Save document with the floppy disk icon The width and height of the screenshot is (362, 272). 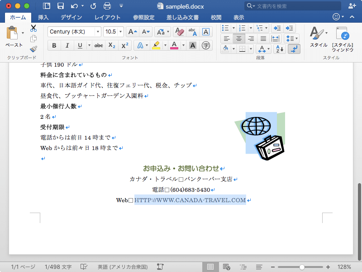tap(61, 6)
